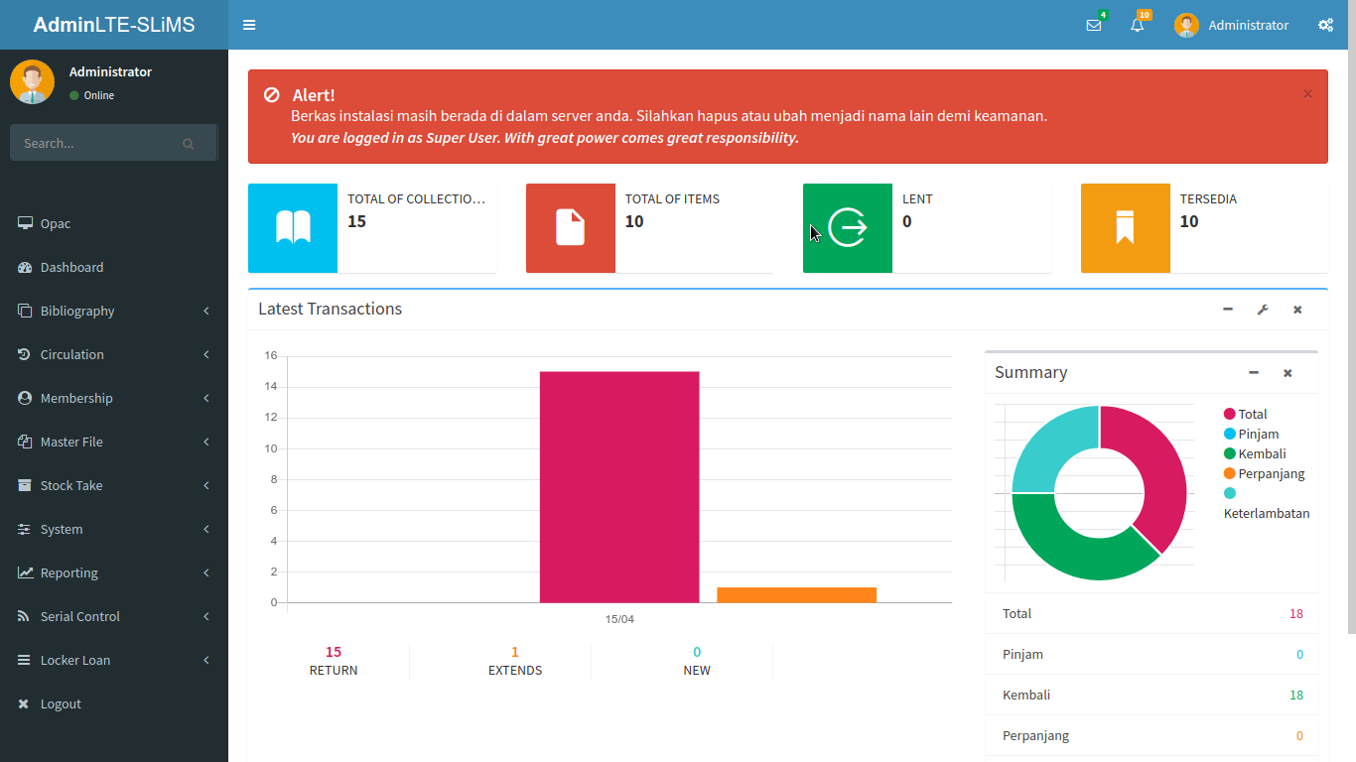
Task: Collapse the Summary panel
Action: [x=1254, y=373]
